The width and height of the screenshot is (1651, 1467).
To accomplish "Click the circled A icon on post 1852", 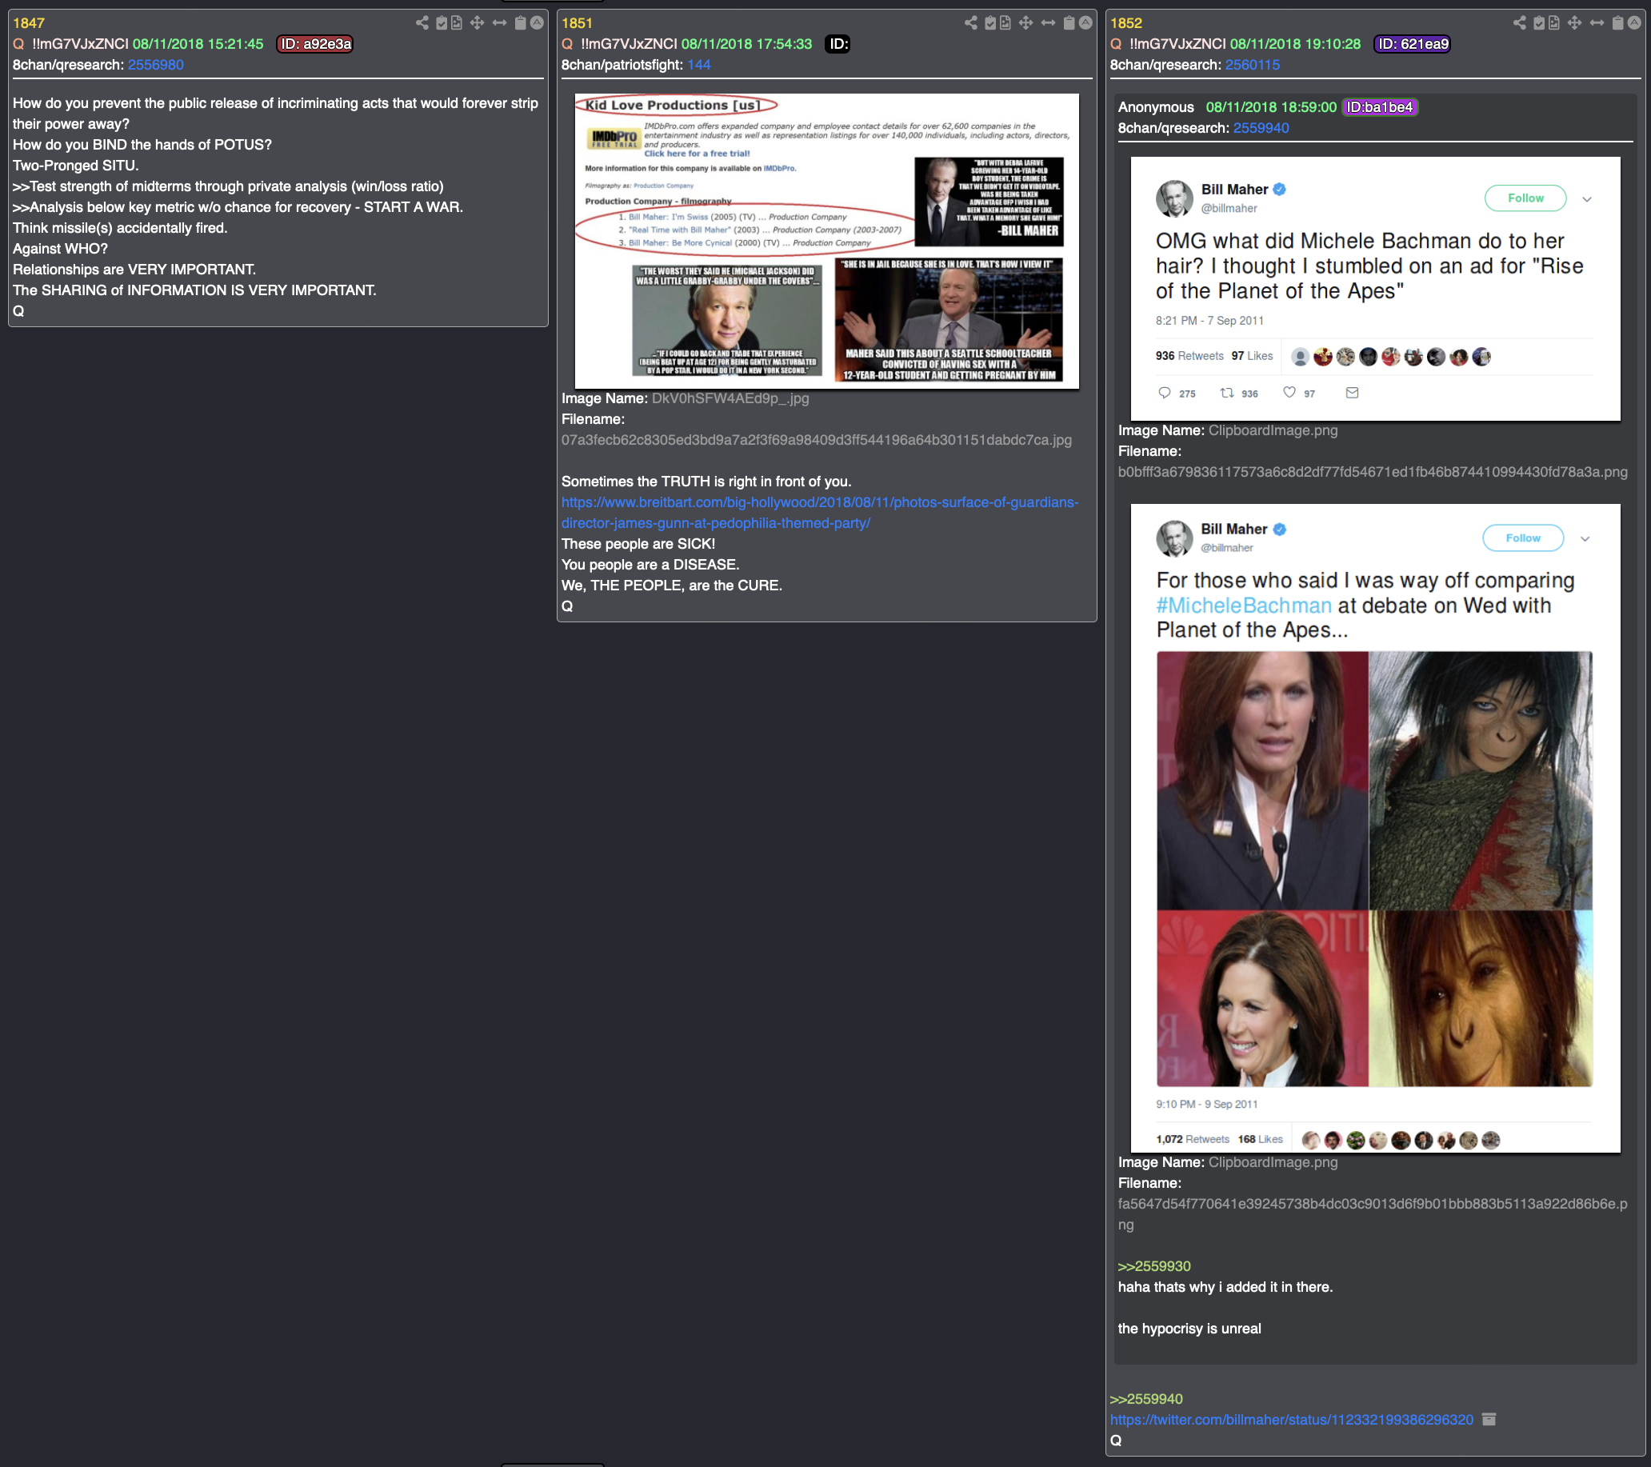I will tap(1634, 22).
